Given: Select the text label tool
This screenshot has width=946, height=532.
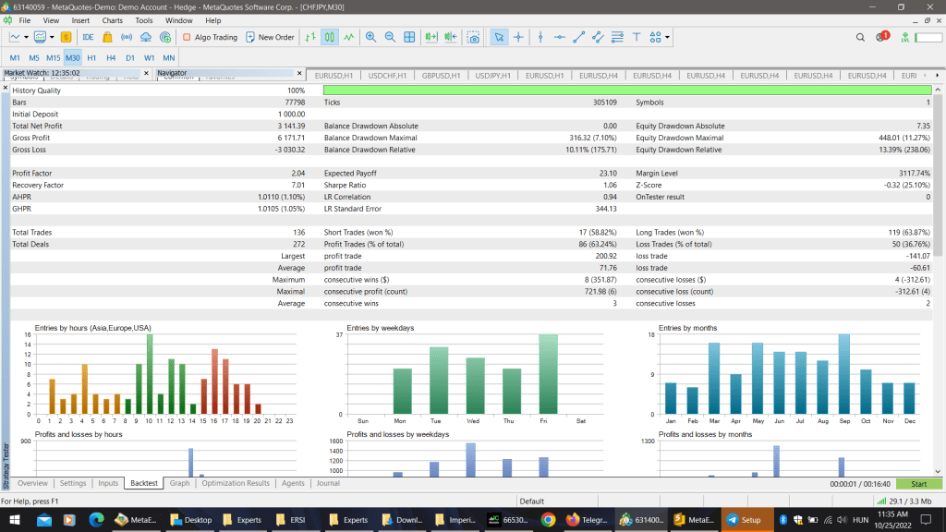Looking at the screenshot, I should (637, 37).
